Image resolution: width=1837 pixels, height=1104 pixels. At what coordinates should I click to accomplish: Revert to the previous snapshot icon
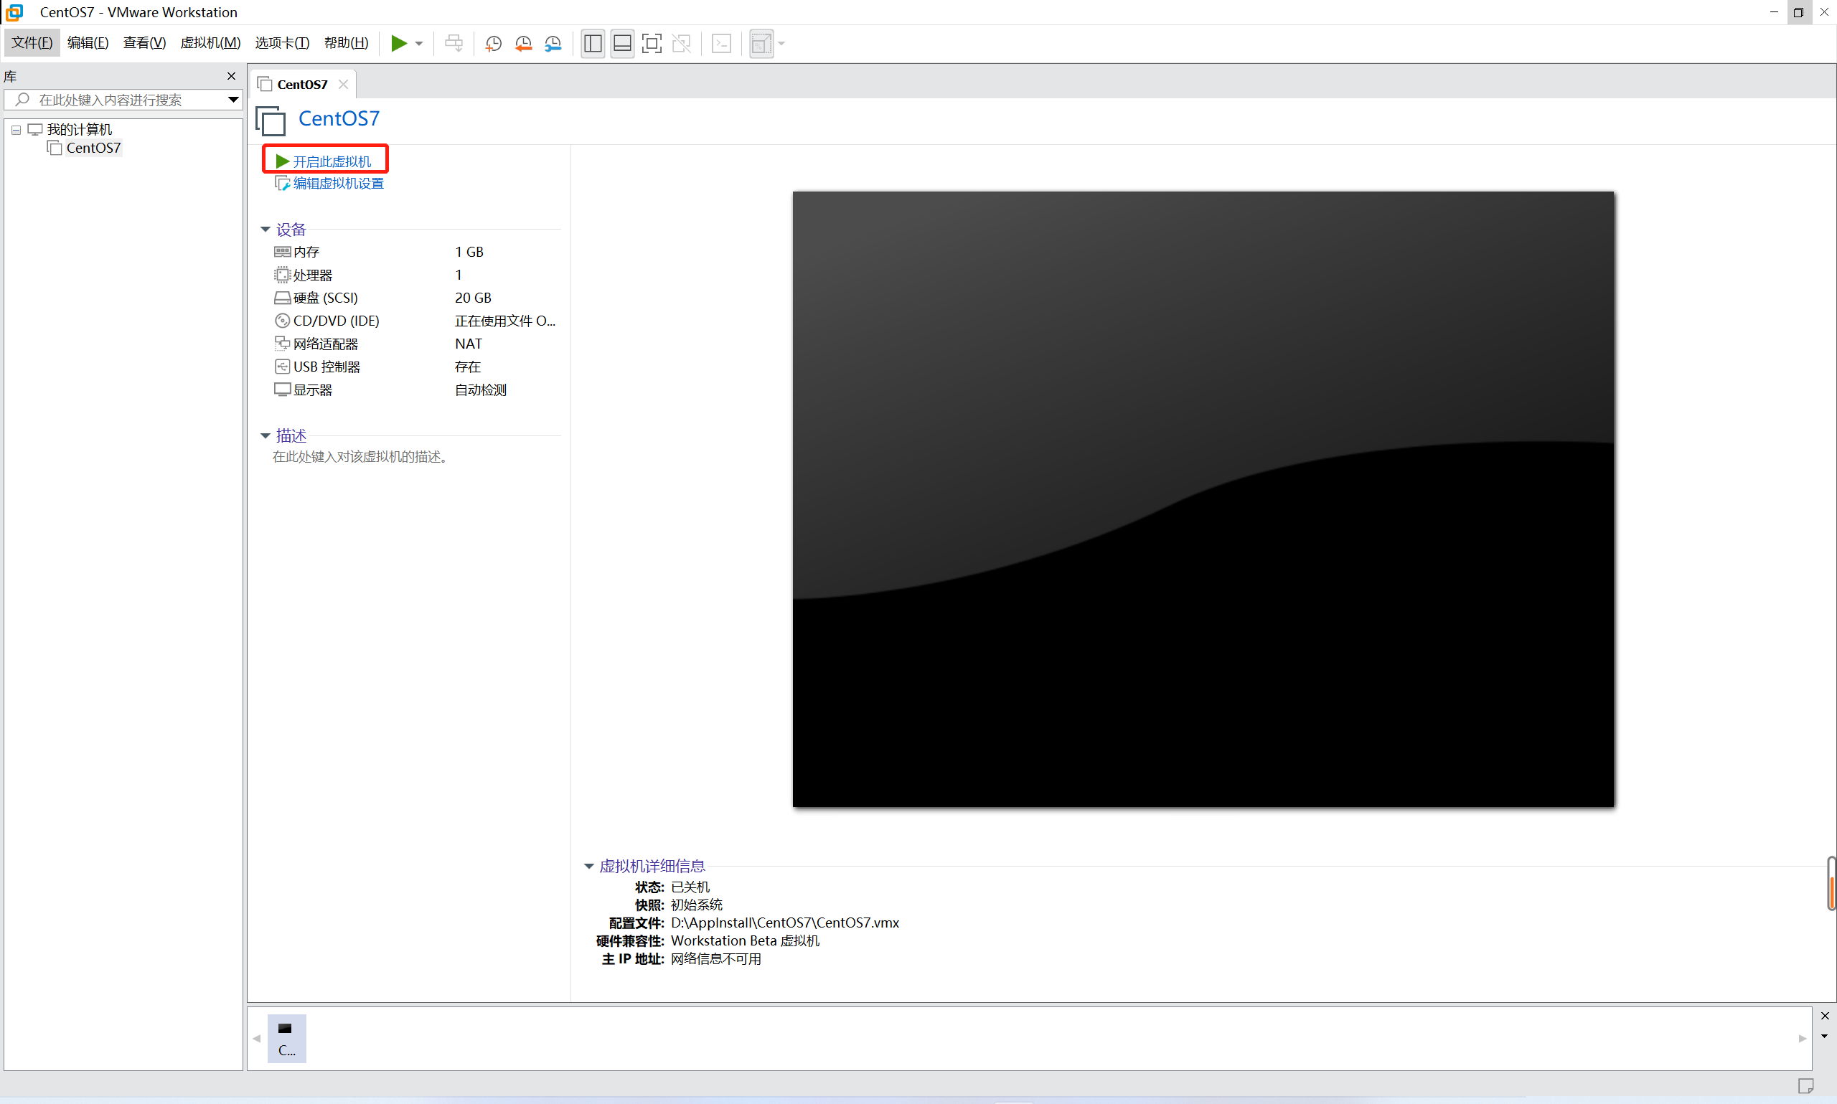click(x=523, y=43)
